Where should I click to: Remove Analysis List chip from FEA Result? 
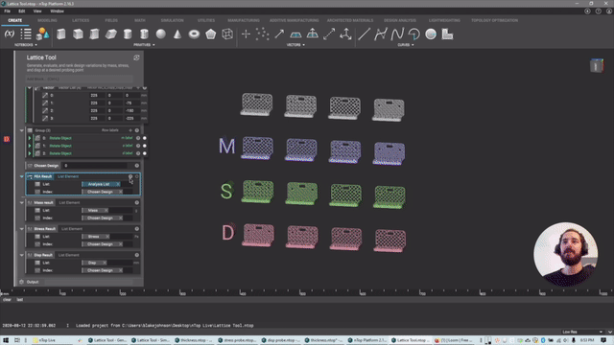(118, 184)
